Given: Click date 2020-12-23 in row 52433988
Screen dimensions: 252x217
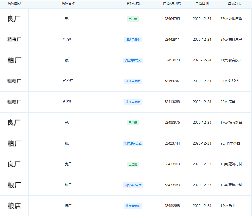Looking at the screenshot, I should coord(202,206).
